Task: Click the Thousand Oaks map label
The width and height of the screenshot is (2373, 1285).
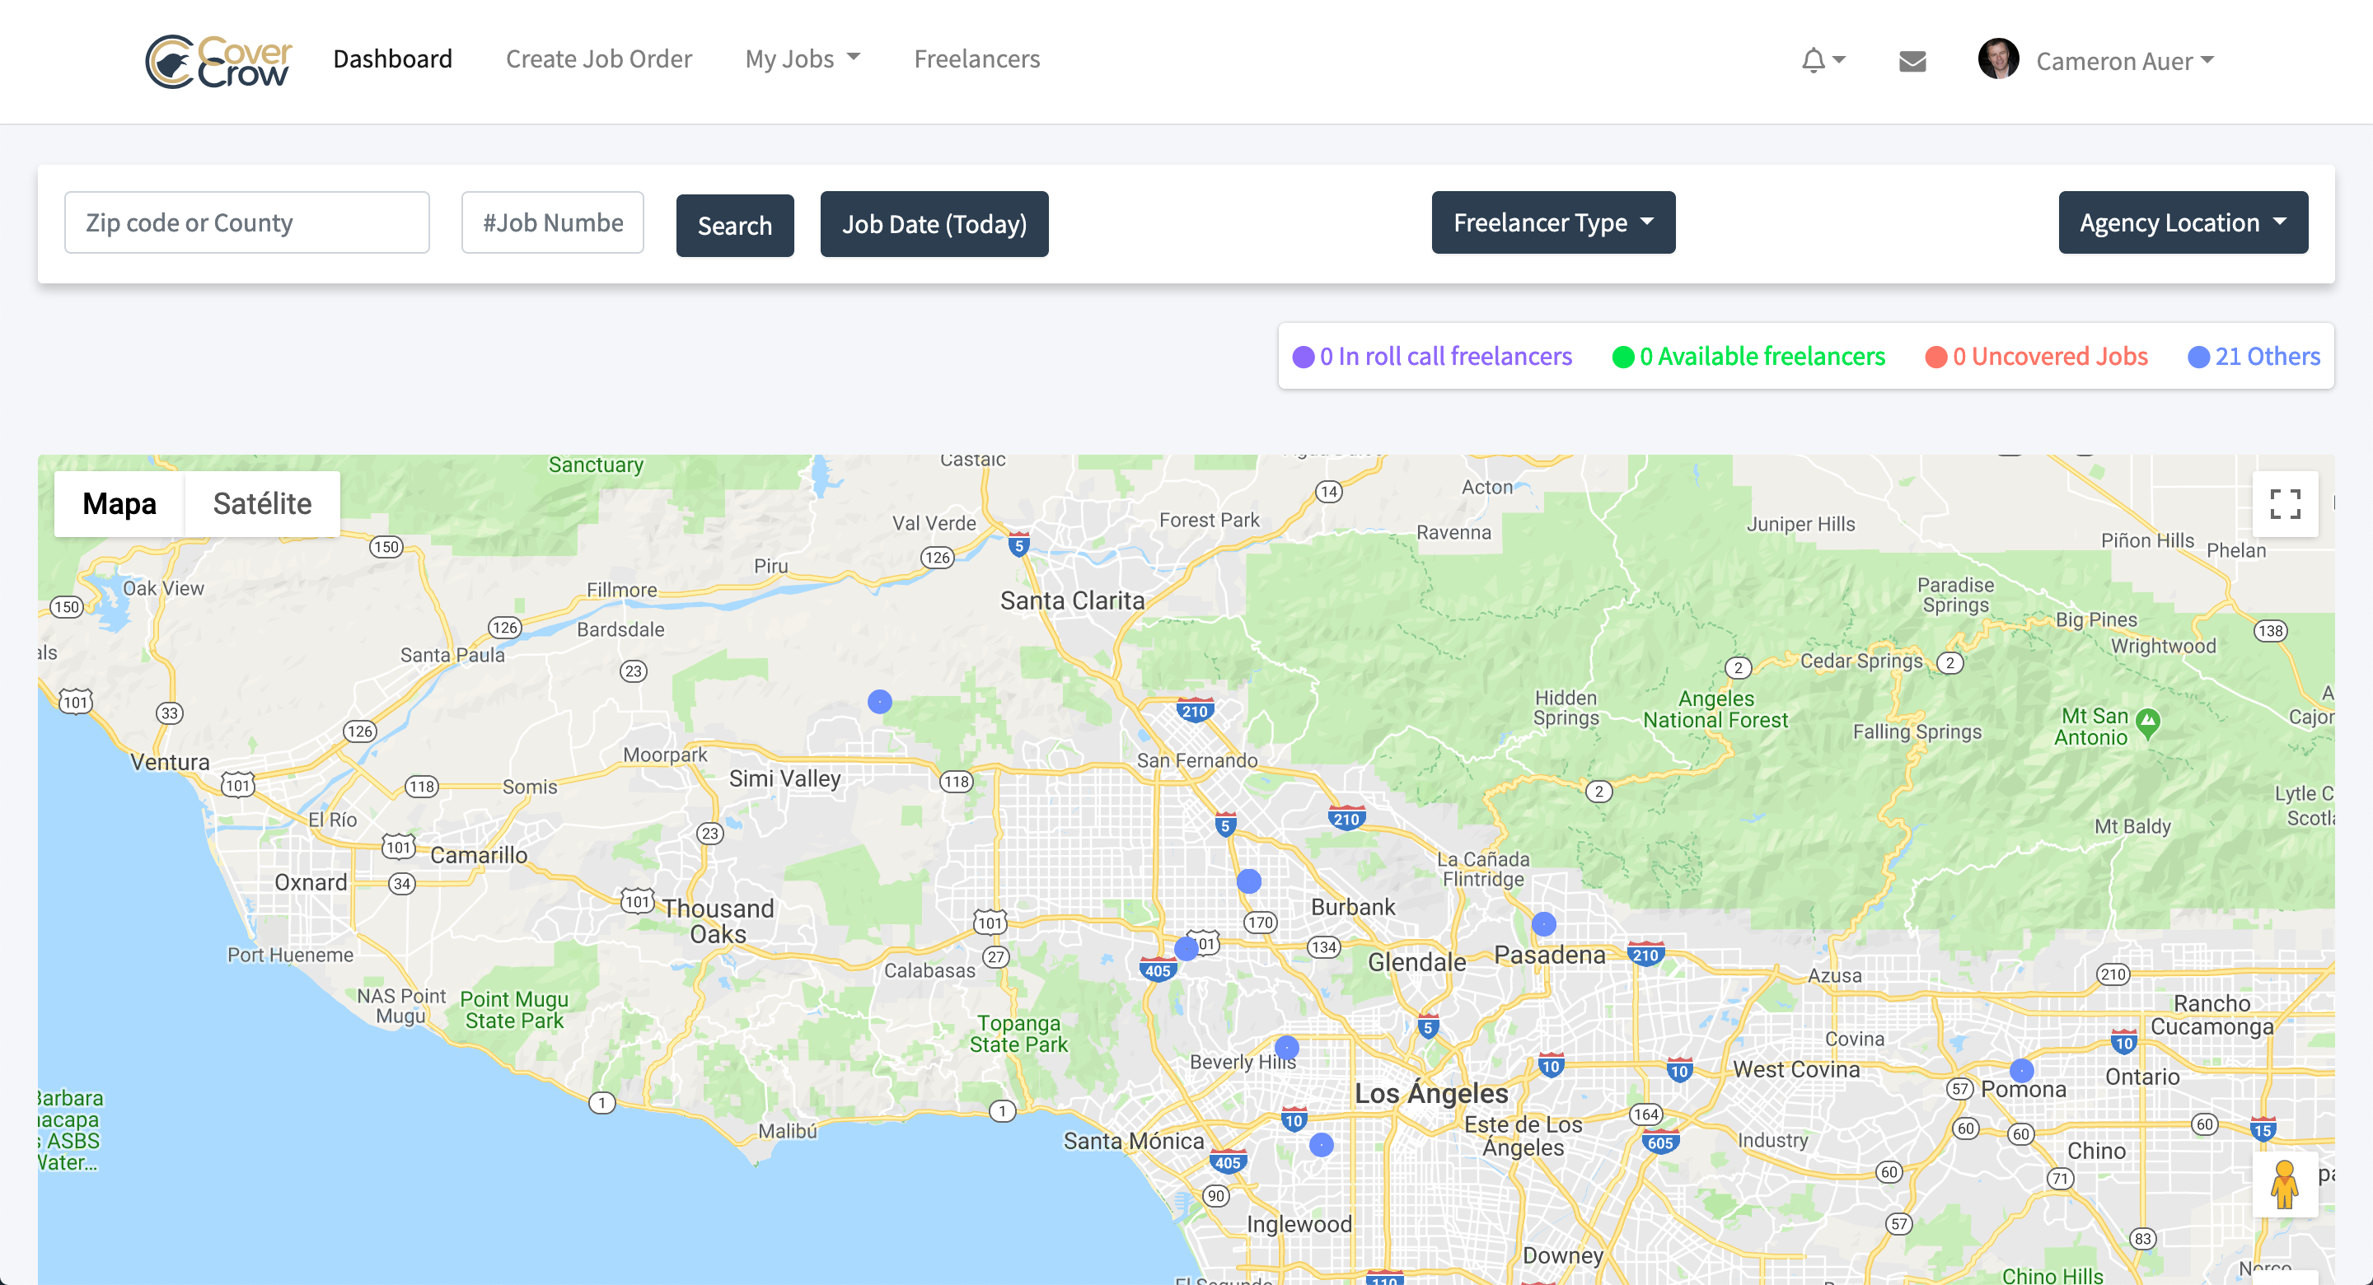Action: click(718, 921)
